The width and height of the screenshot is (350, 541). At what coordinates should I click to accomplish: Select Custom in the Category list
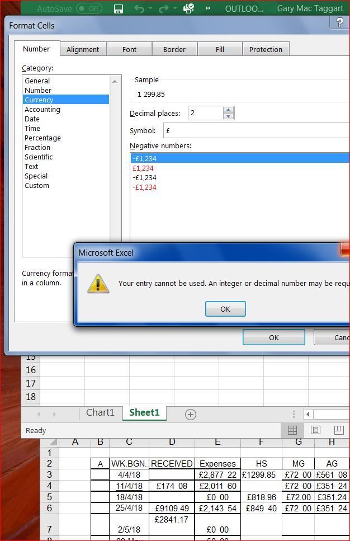(66, 186)
